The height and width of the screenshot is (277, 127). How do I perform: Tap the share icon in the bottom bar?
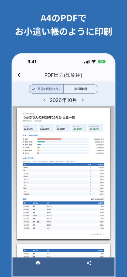tap(89, 263)
